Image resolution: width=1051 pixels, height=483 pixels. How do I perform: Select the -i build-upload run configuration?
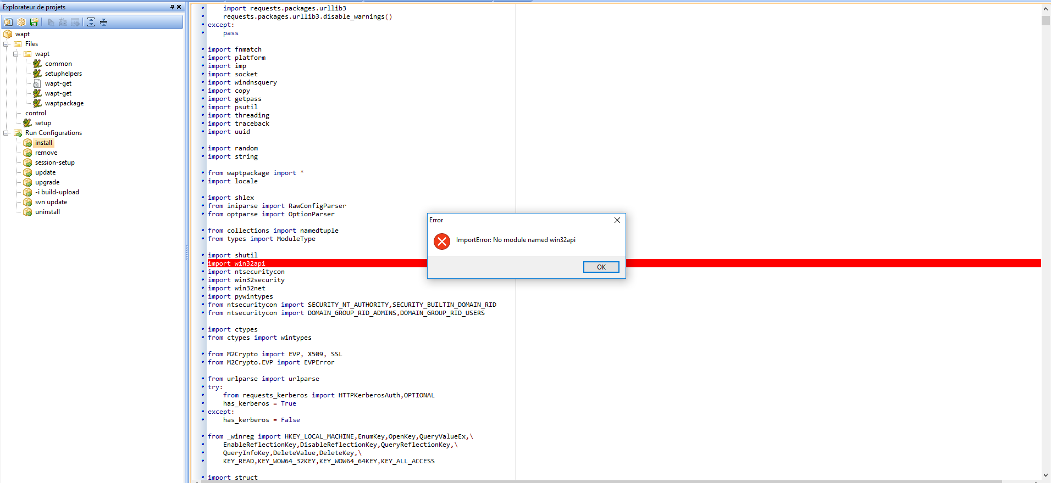57,192
